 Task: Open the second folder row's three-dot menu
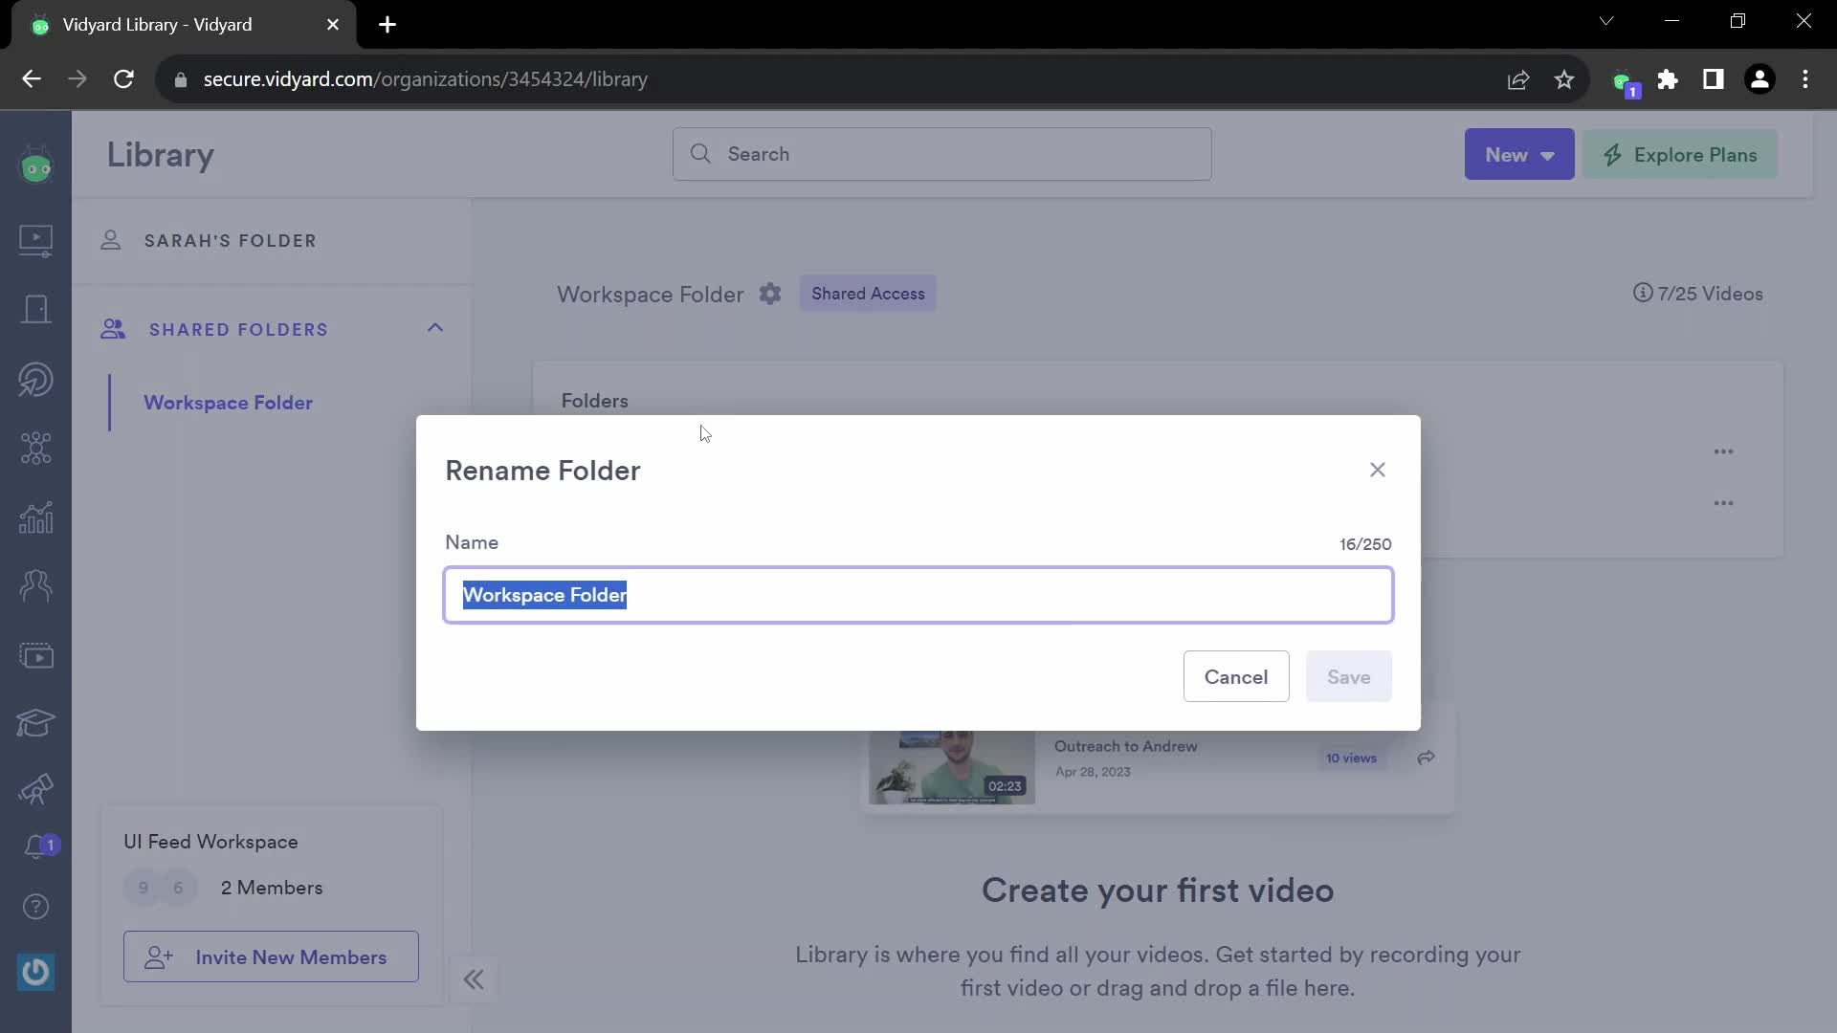point(1723,503)
